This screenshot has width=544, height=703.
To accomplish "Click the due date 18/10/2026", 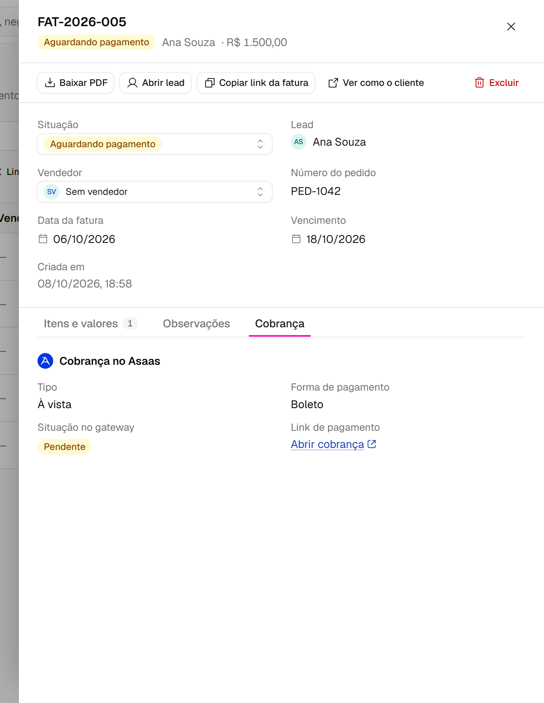I will [336, 239].
